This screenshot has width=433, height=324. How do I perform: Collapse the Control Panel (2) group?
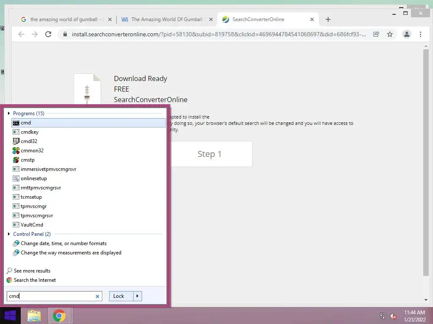[x=9, y=234]
